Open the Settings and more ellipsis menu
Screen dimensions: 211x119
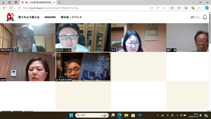pos(199,8)
